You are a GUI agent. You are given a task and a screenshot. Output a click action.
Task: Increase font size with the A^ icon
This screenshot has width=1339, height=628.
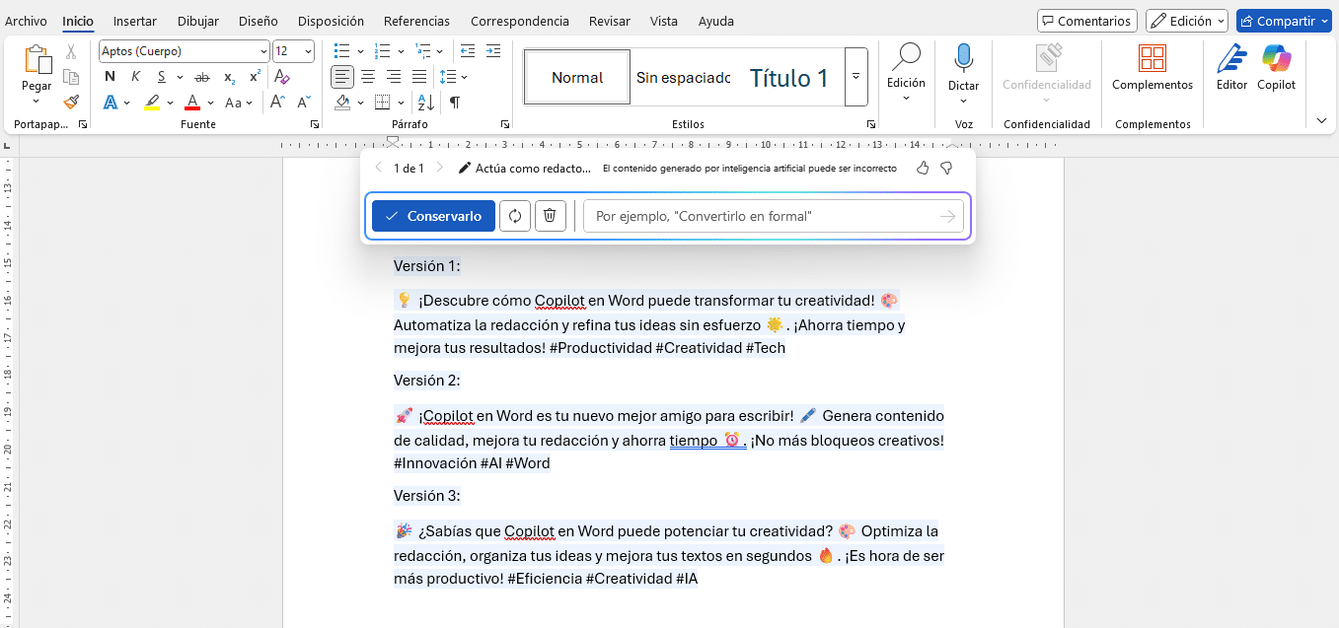pos(278,103)
